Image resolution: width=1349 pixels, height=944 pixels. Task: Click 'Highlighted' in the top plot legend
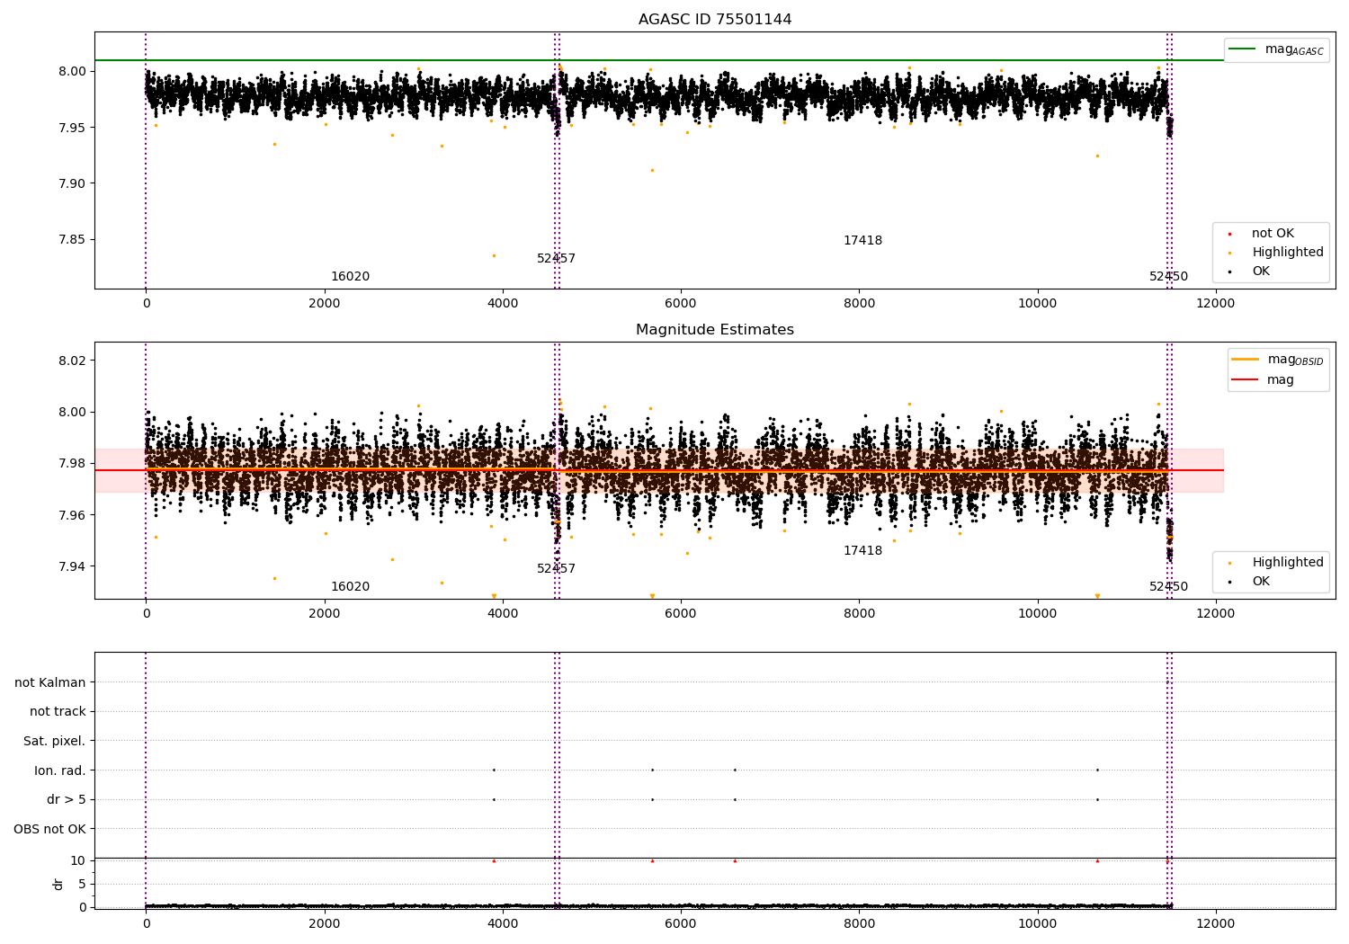tap(1288, 253)
